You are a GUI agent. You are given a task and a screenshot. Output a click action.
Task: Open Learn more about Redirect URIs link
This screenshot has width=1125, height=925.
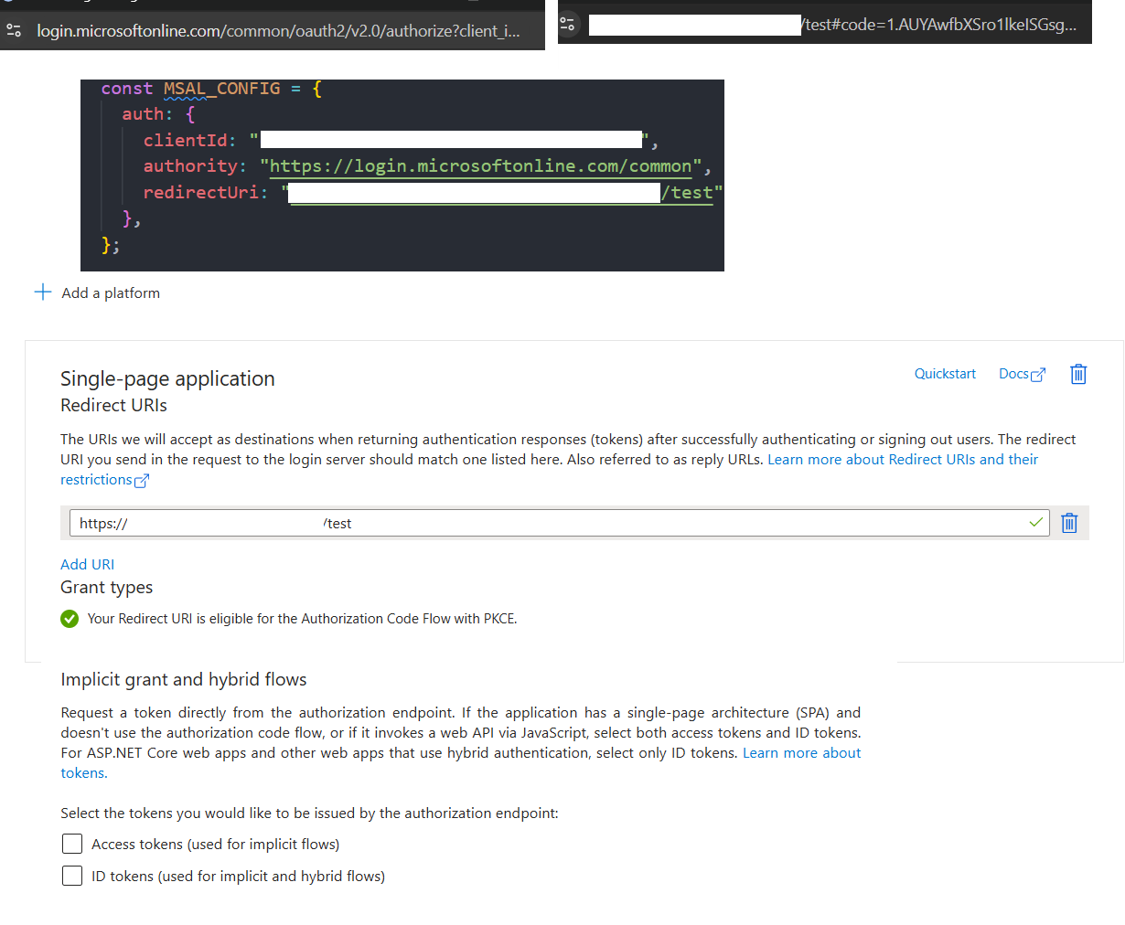point(903,459)
